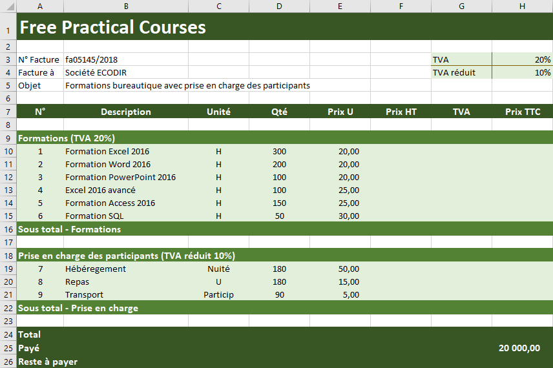553x368 pixels.
Task: Select column B header
Action: 126,6
